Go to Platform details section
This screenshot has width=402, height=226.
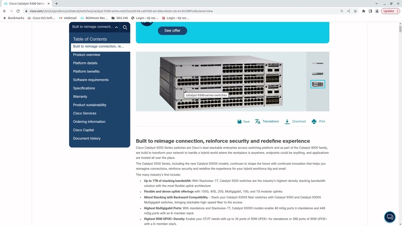point(85,63)
